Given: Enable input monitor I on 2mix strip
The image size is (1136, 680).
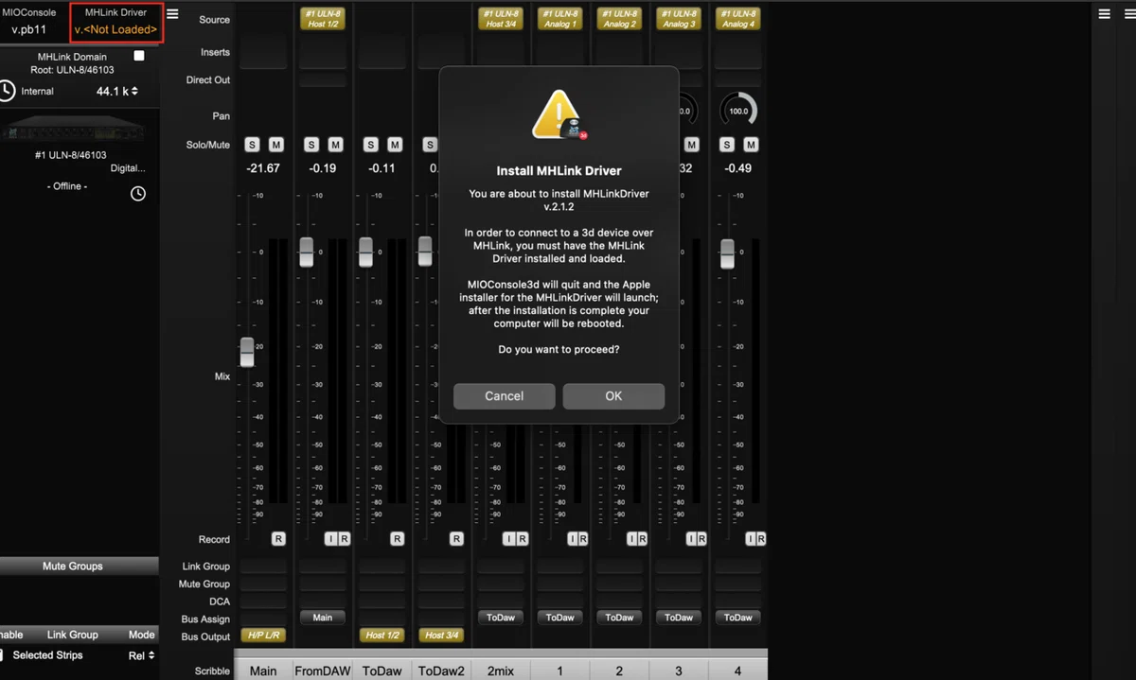Looking at the screenshot, I should [508, 539].
